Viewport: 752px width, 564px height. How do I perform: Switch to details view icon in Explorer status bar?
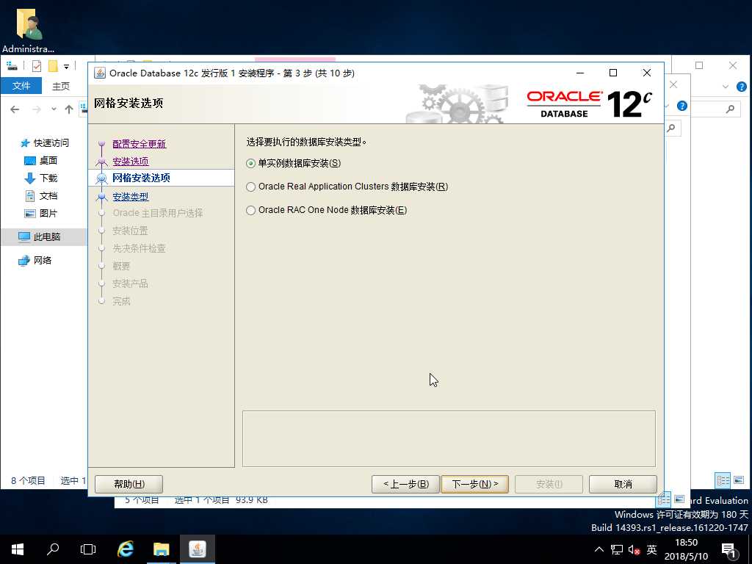point(723,480)
